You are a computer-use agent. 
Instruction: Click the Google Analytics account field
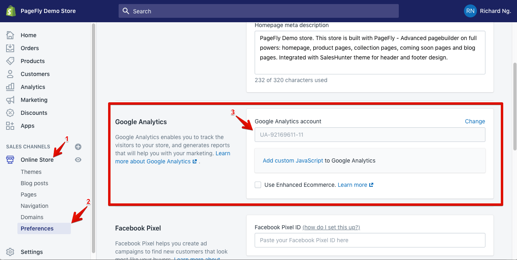[370, 135]
